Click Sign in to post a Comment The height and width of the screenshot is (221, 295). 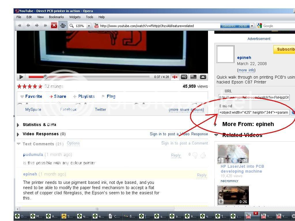185,143
